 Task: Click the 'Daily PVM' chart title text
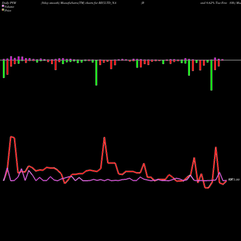pos(9,3)
